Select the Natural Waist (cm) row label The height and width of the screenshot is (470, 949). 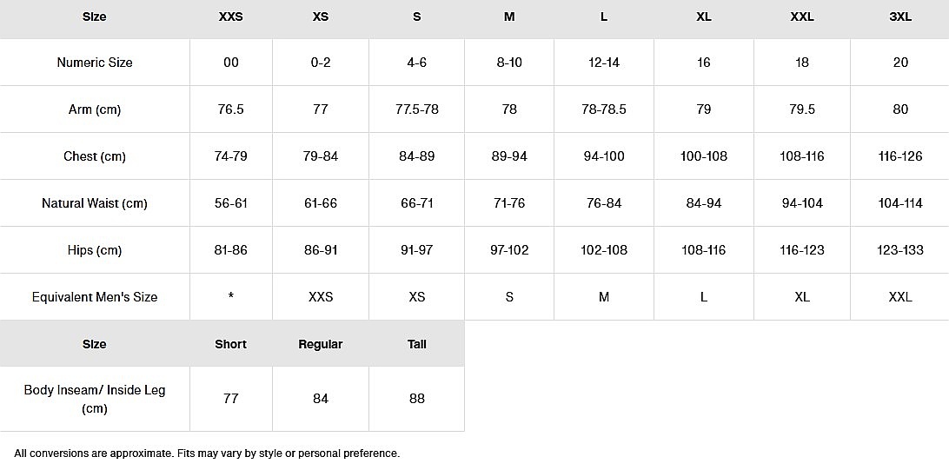point(95,203)
